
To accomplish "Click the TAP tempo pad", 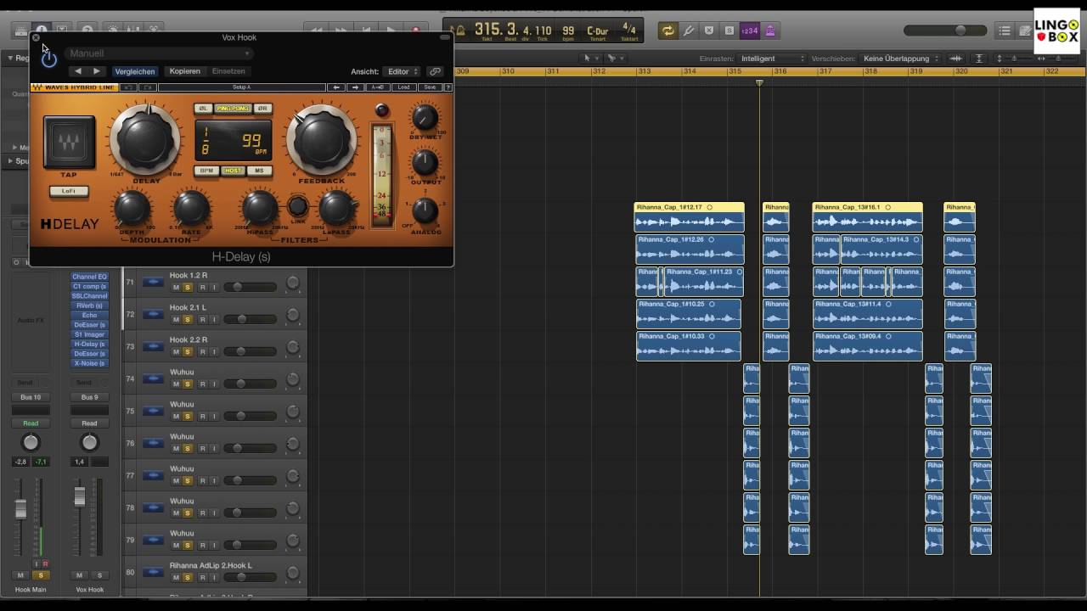I will (69, 142).
